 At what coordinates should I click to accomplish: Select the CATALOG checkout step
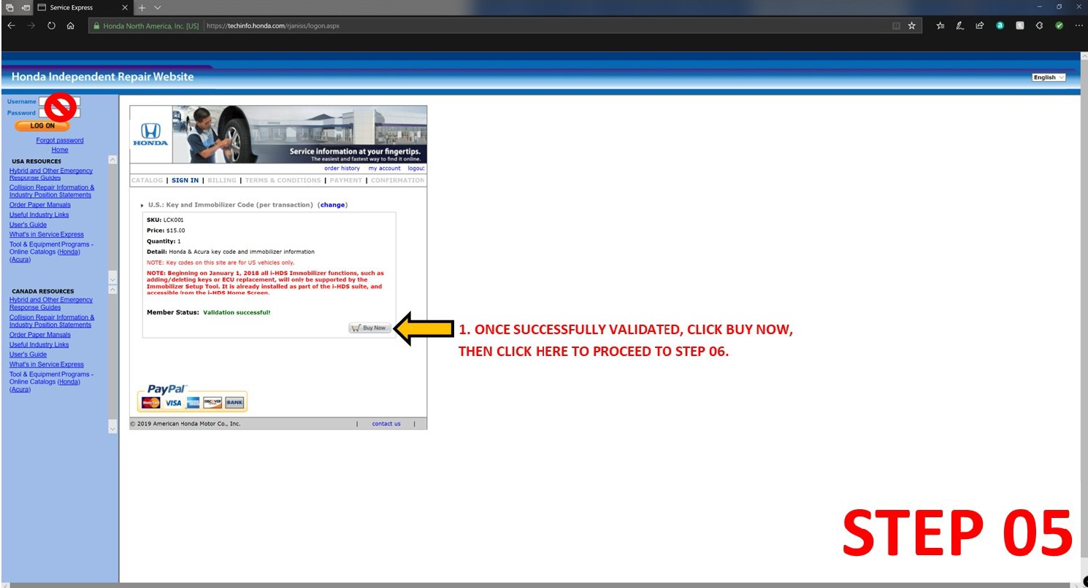147,180
